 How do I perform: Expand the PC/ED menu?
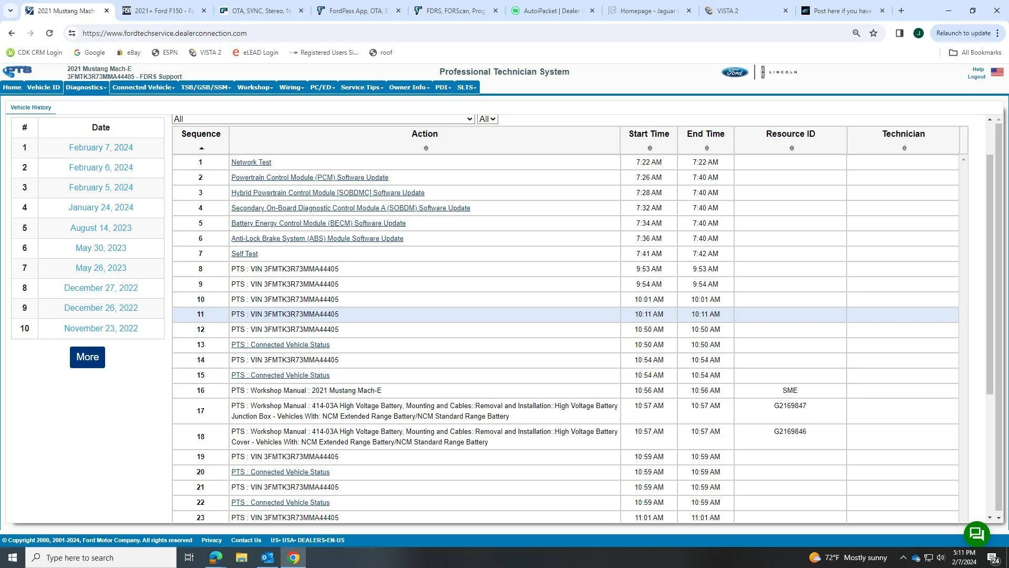tap(322, 87)
